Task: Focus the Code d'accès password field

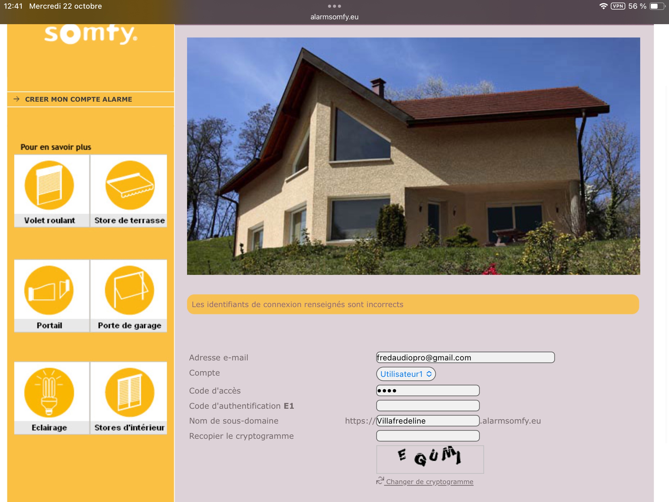Action: click(x=428, y=390)
